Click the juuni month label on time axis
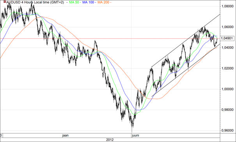This screenshot has width=236, height=142. 136,135
